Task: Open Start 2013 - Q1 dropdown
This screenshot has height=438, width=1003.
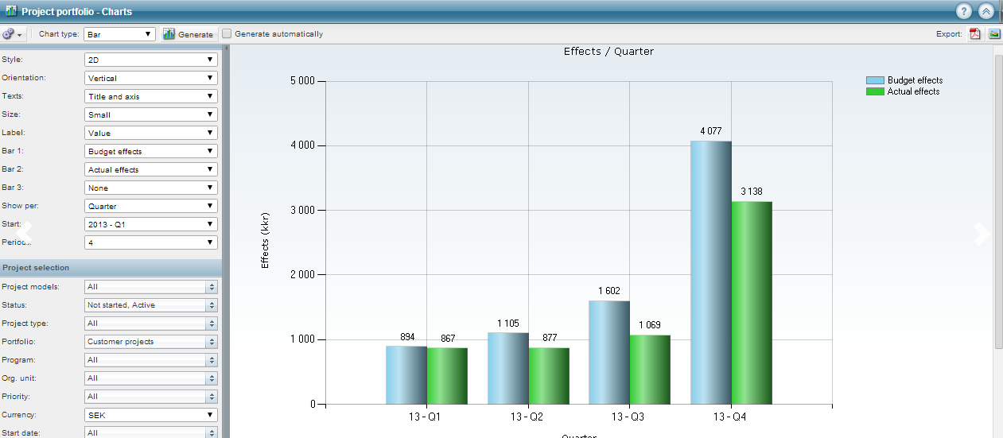Action: tap(151, 224)
